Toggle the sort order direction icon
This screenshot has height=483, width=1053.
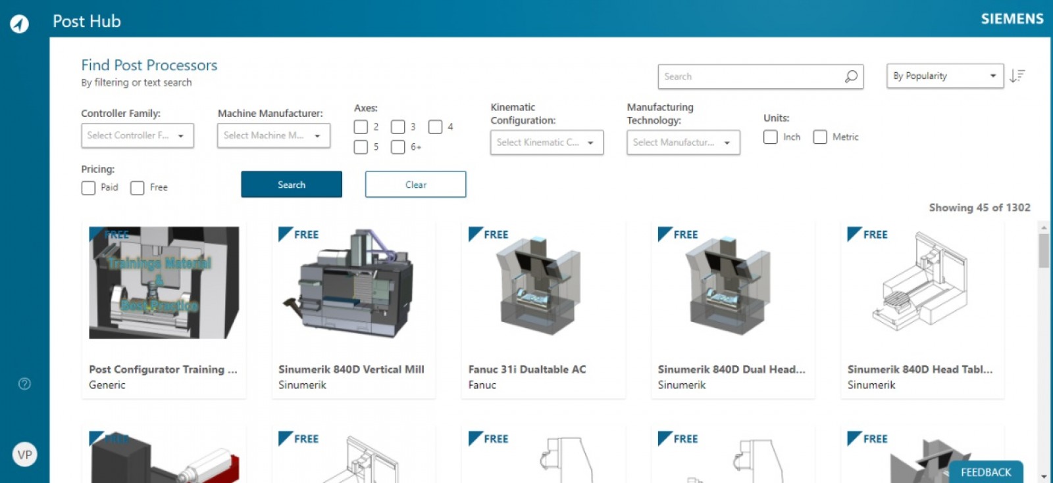tap(1017, 76)
